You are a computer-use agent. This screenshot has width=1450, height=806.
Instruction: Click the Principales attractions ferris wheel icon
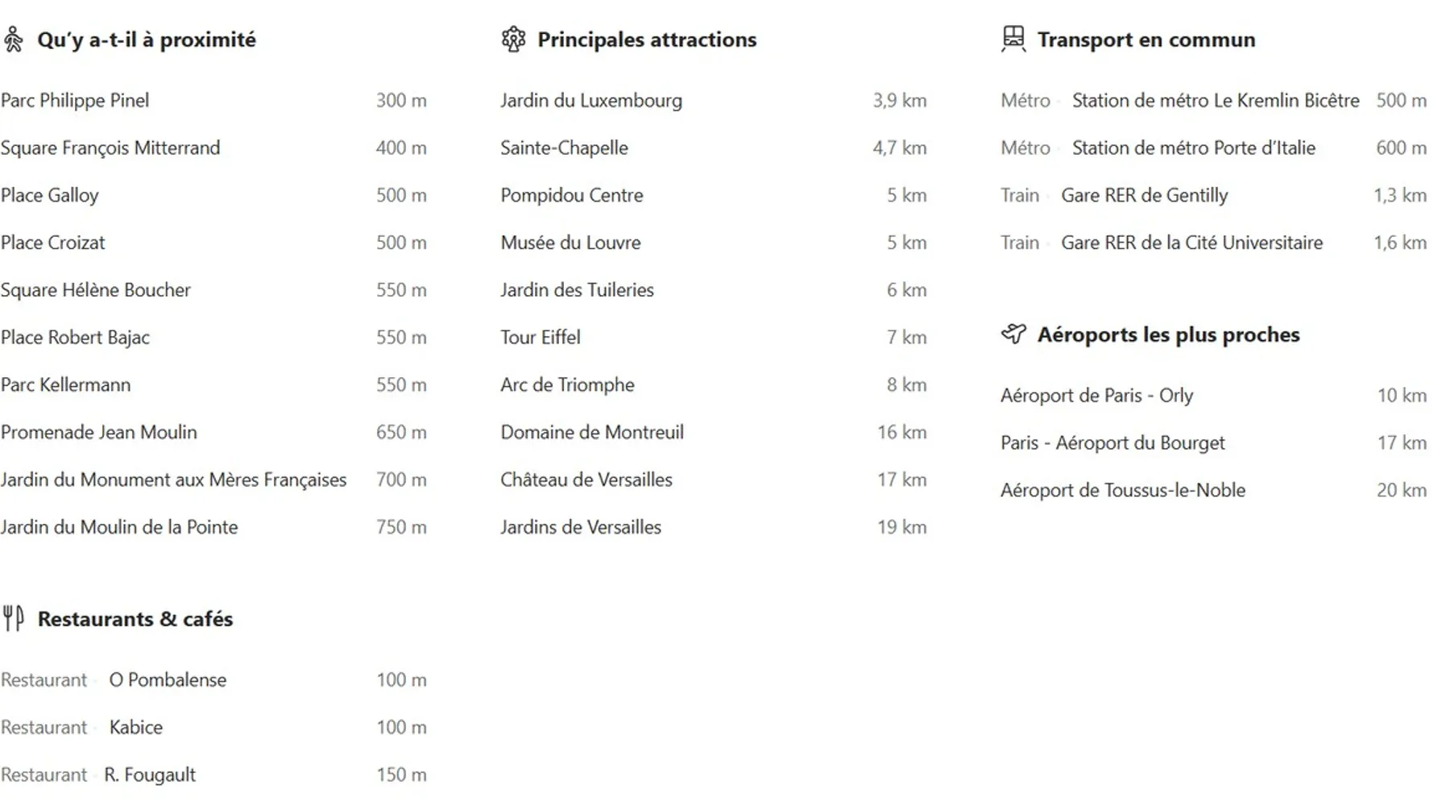(x=513, y=39)
